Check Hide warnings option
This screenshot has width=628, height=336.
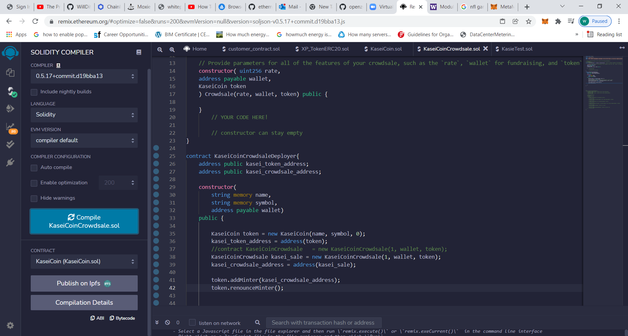34,198
